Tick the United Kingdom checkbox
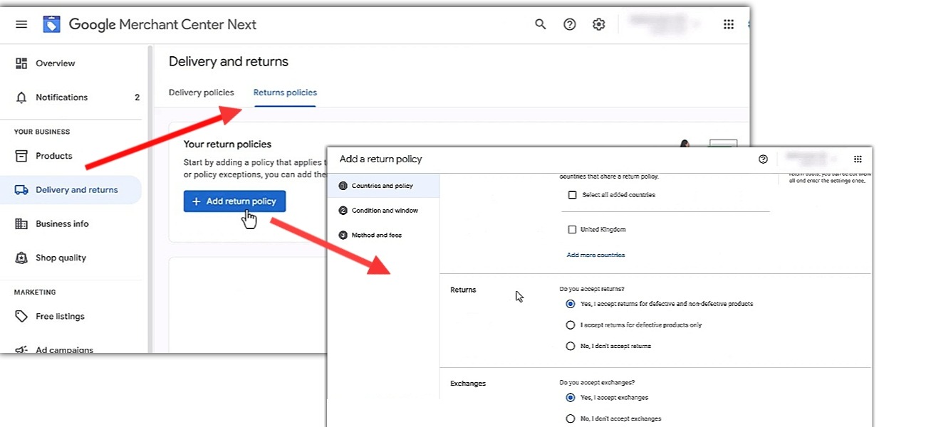This screenshot has height=427, width=926. 572,230
